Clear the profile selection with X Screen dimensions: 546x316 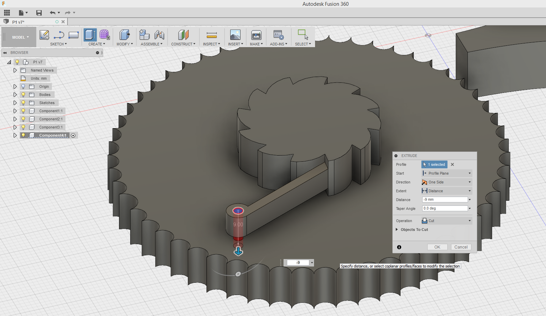click(x=452, y=164)
